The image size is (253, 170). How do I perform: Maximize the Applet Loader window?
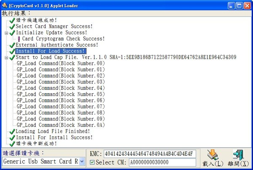click(x=239, y=6)
